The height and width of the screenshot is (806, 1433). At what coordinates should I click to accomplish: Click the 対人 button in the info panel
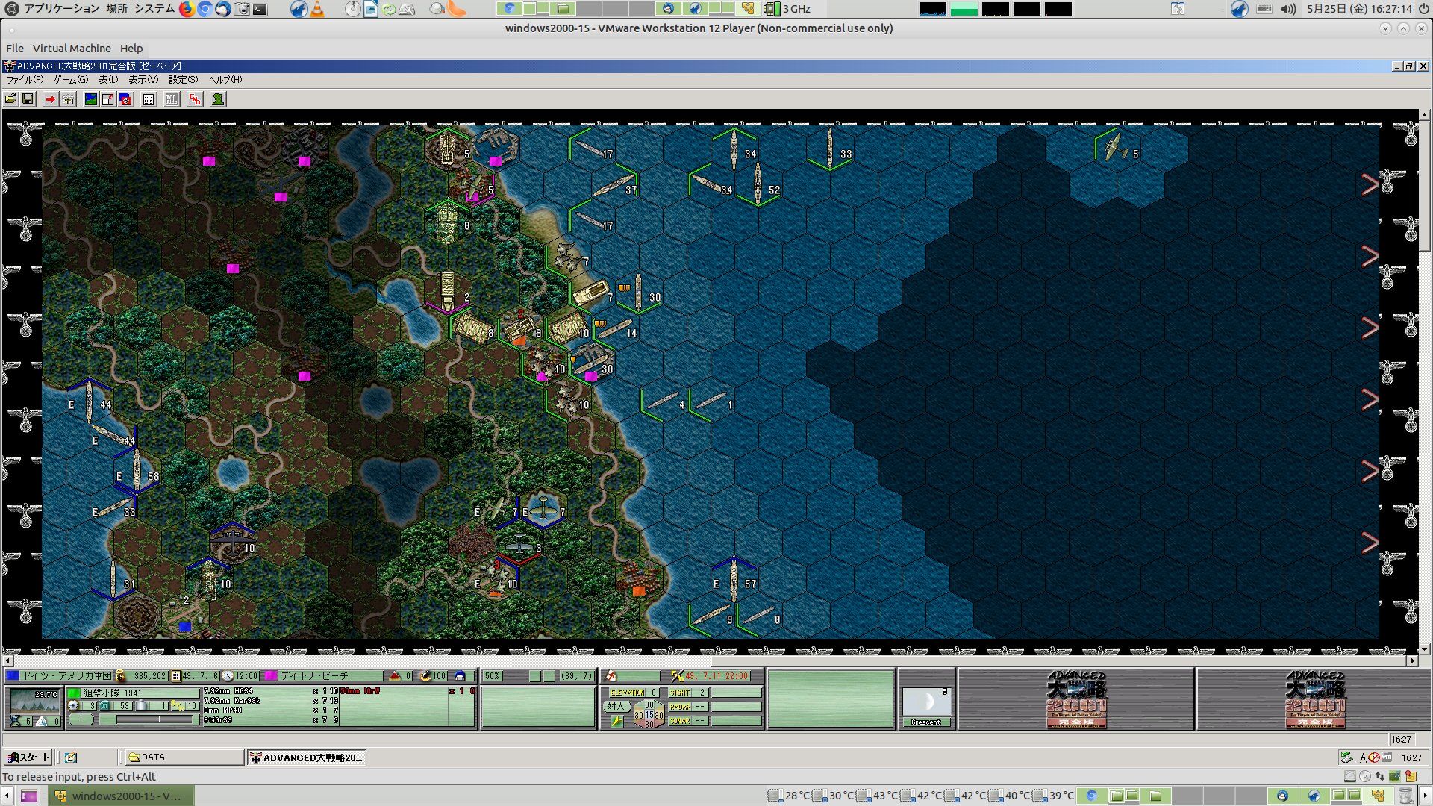click(x=616, y=707)
